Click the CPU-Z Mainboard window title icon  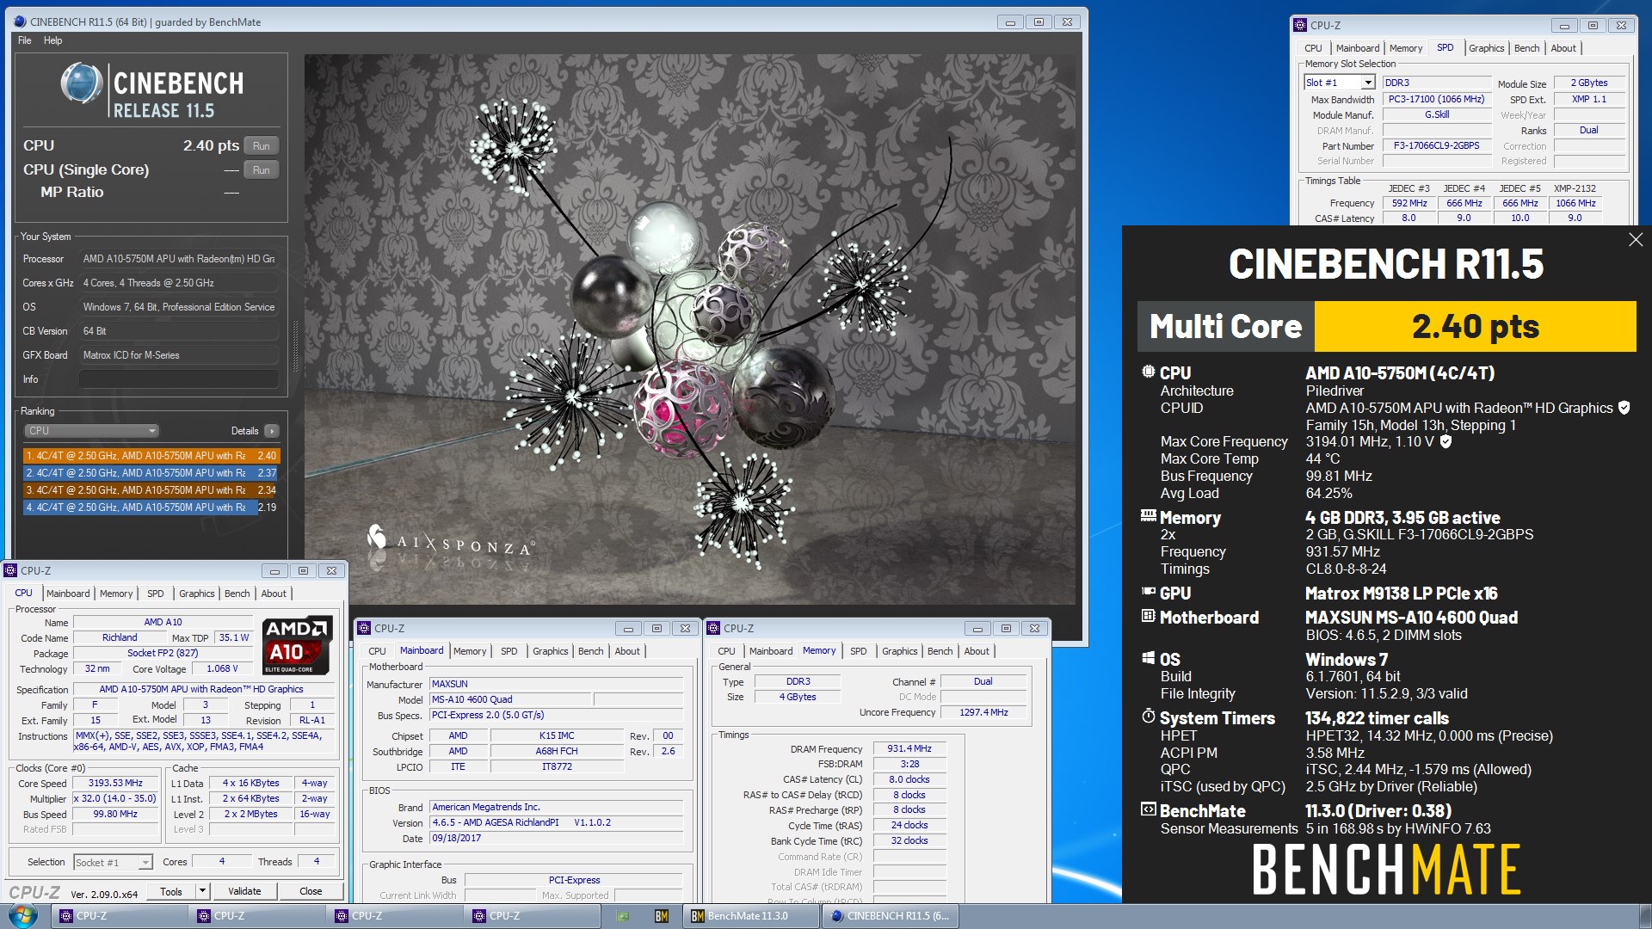pos(364,629)
